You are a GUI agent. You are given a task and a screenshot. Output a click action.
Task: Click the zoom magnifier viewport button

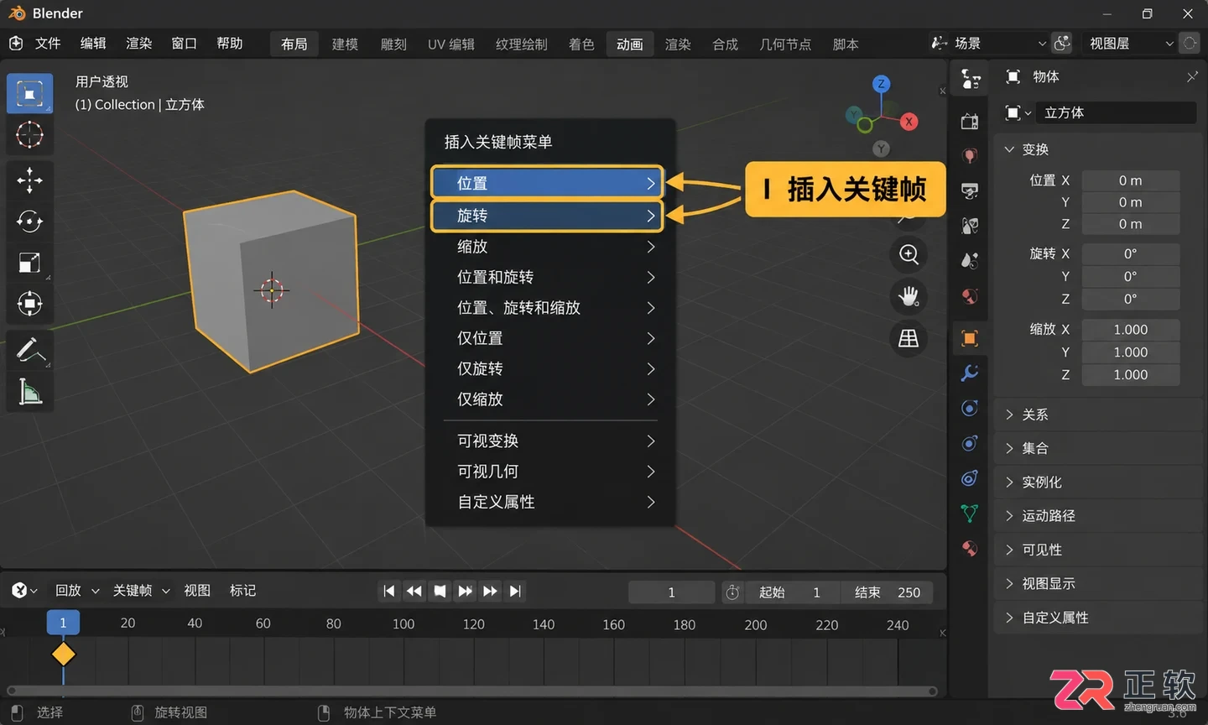(x=909, y=254)
